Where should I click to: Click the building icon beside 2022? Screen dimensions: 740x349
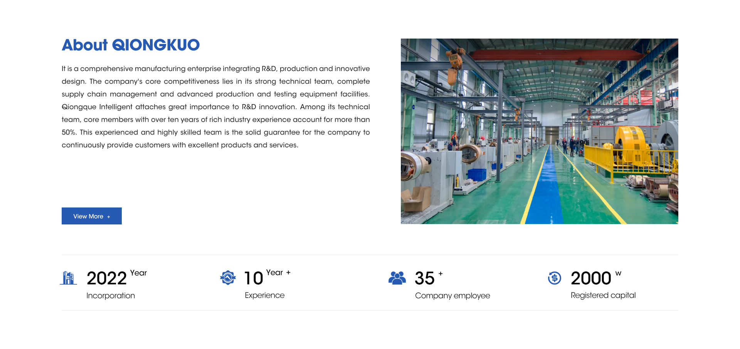[69, 278]
